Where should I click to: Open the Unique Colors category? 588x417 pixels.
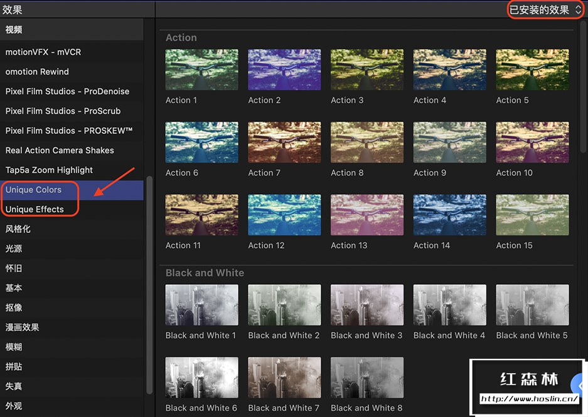point(34,190)
